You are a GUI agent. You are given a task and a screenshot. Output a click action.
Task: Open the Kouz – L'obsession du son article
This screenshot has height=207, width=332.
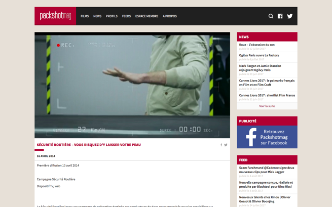tap(256, 45)
